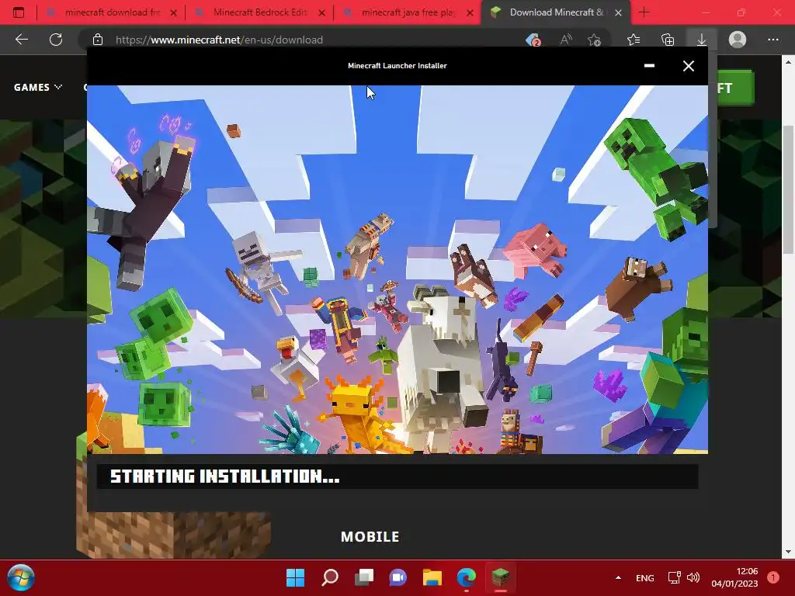Screen dimensions: 795x596
Task: Click the minecraft.net address bar URL
Action: (219, 40)
